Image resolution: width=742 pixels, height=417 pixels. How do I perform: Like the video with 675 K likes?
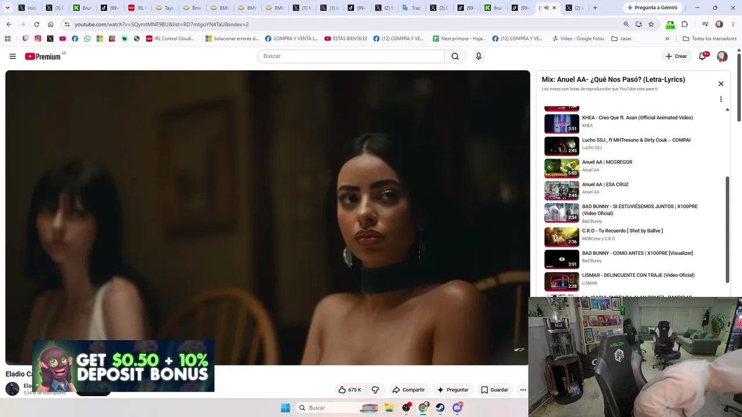350,390
